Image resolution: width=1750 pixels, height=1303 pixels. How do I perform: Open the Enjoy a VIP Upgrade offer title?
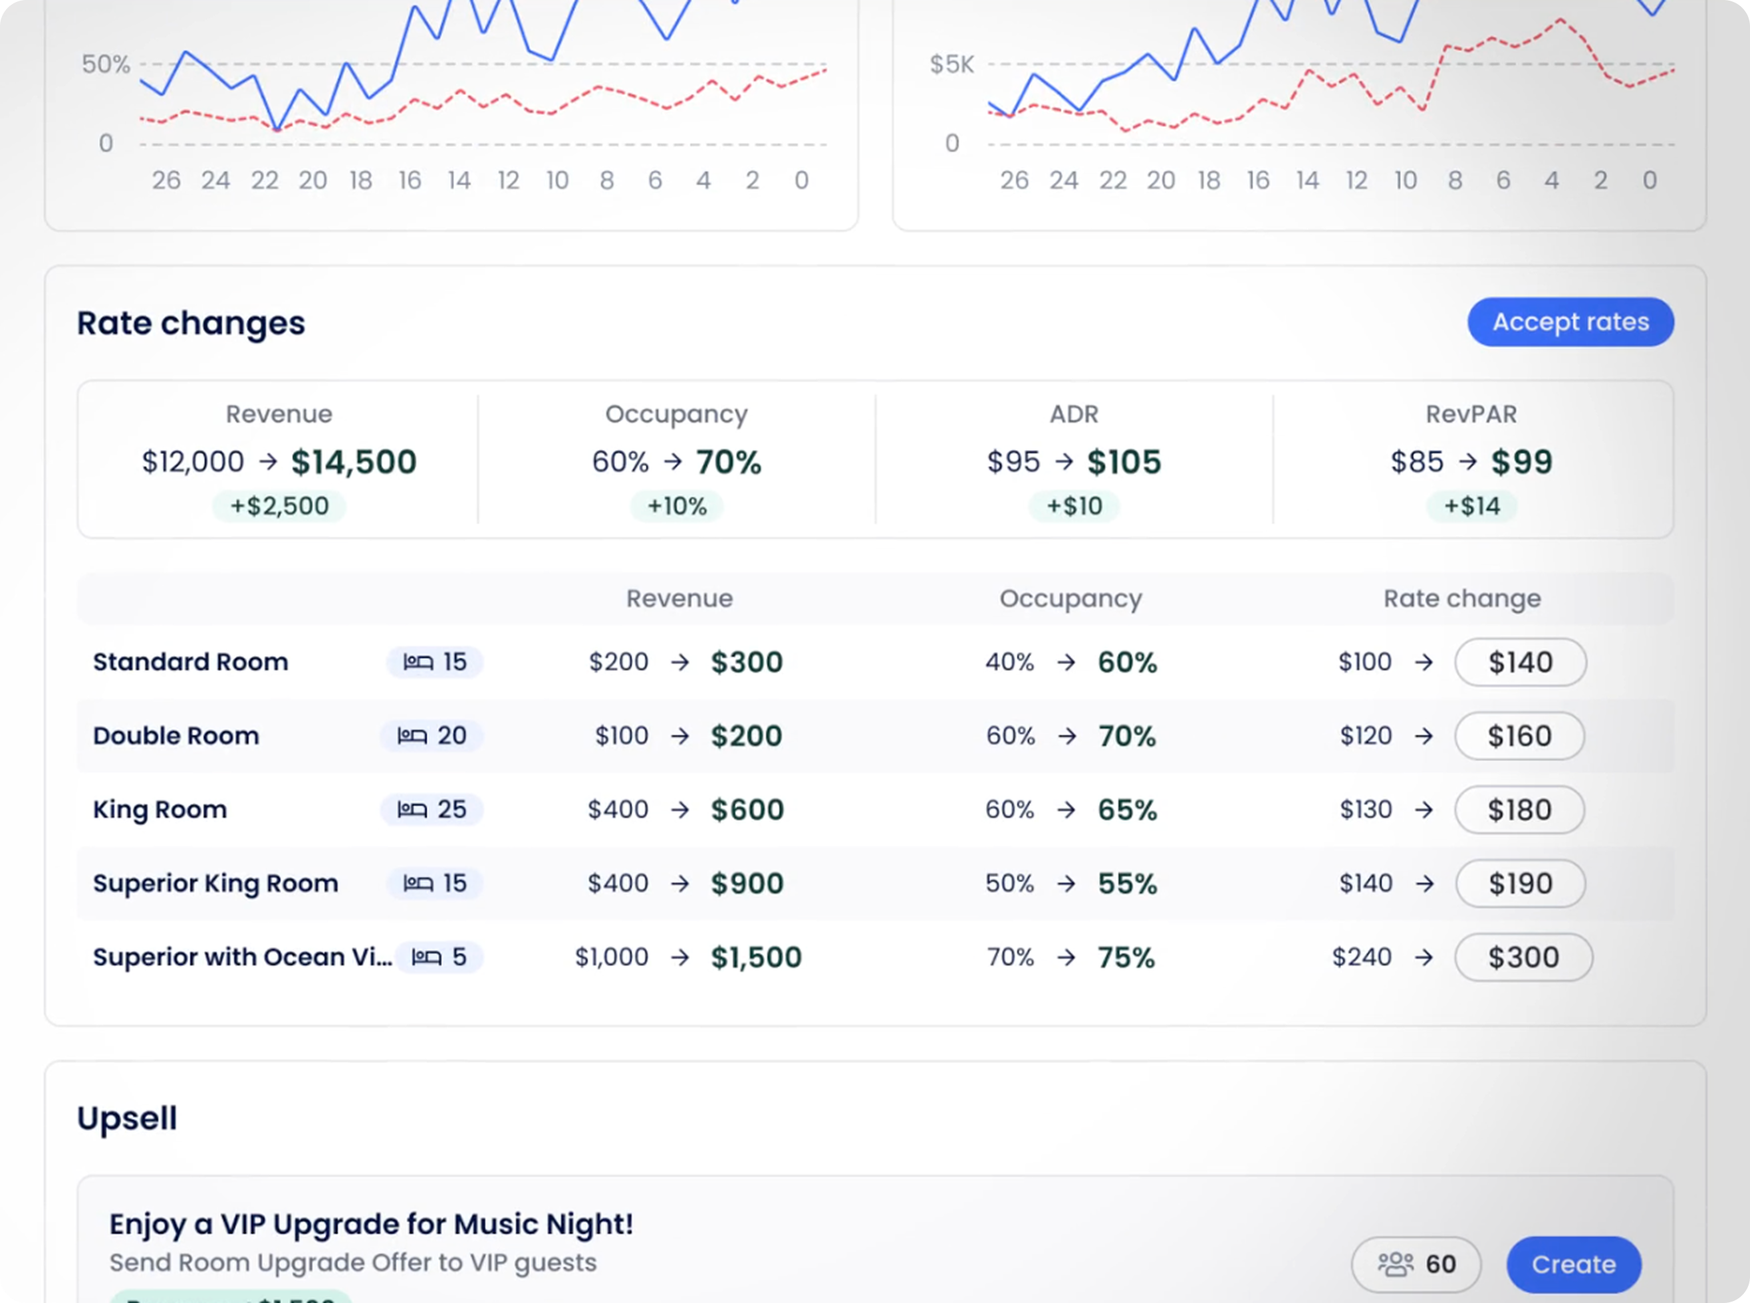point(370,1224)
